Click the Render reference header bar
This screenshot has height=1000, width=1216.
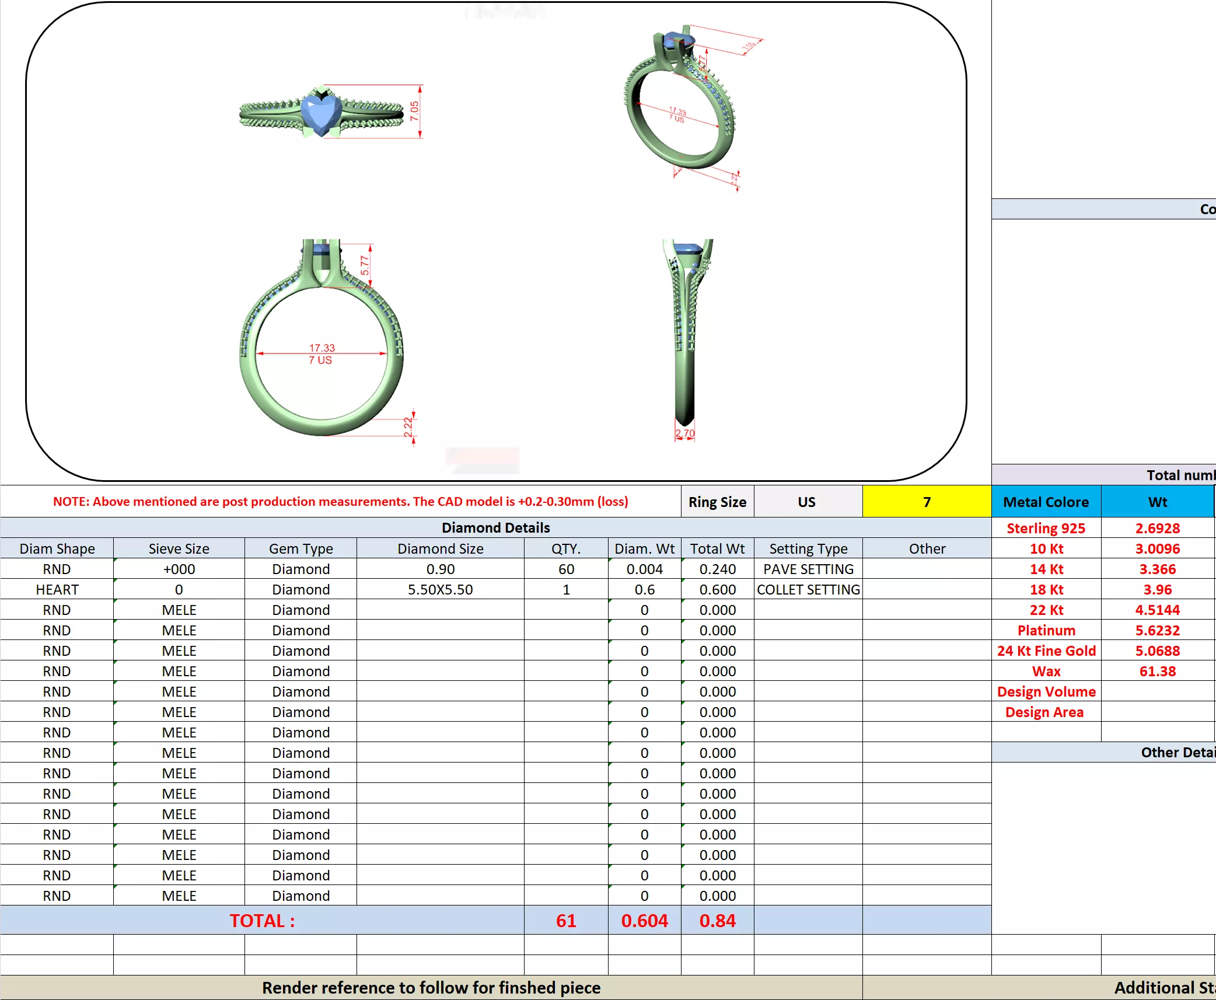(431, 987)
